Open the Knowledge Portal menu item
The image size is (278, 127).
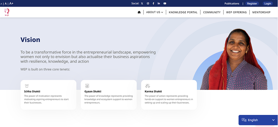point(183,12)
